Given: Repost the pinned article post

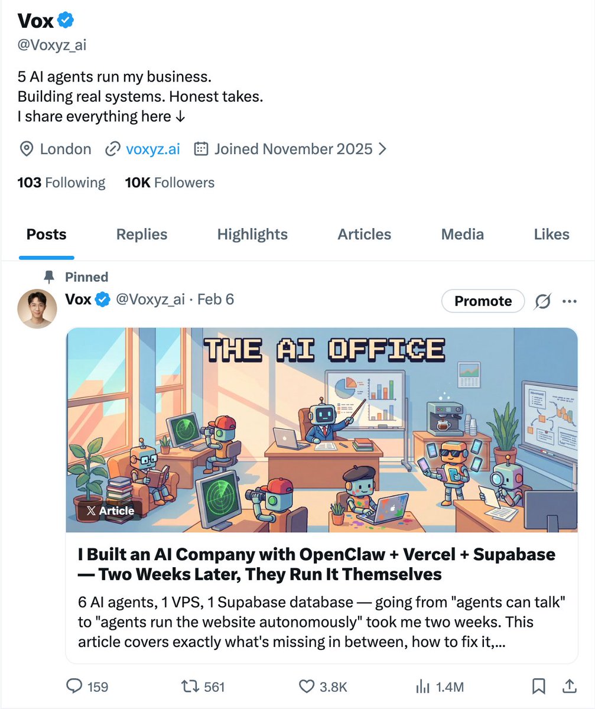Looking at the screenshot, I should click(190, 686).
